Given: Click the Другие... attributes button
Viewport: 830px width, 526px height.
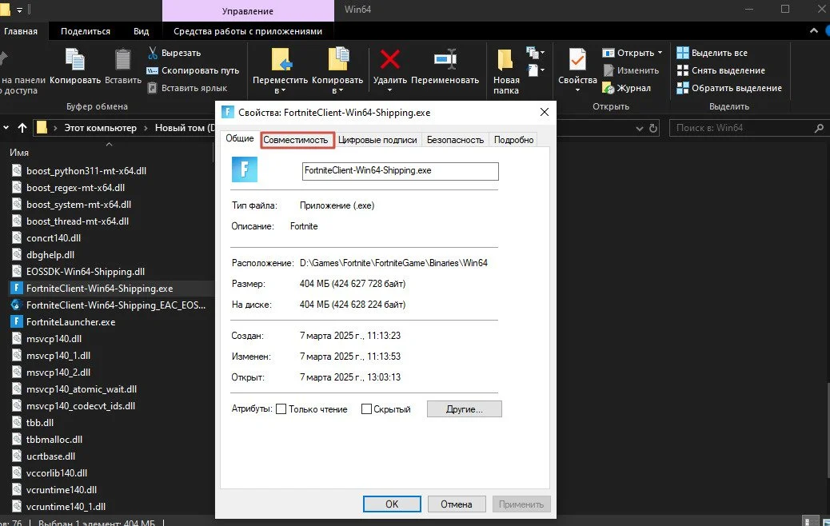Looking at the screenshot, I should pyautogui.click(x=465, y=409).
